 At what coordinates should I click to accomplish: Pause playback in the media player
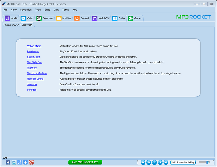pos(155,162)
